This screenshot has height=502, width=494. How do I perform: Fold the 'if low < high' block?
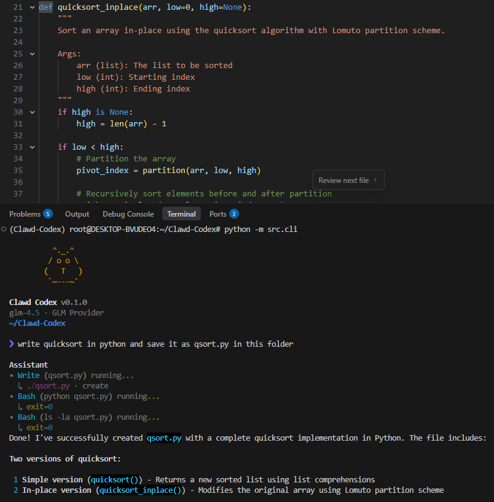32,147
